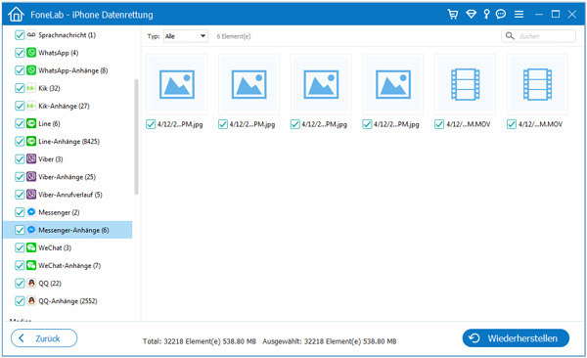Uncheck the first 4/12/2...PM.jpg file checkbox
This screenshot has height=358, width=587.
(151, 124)
